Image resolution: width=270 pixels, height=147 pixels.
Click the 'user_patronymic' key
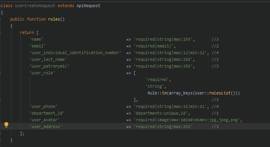pos(49,66)
